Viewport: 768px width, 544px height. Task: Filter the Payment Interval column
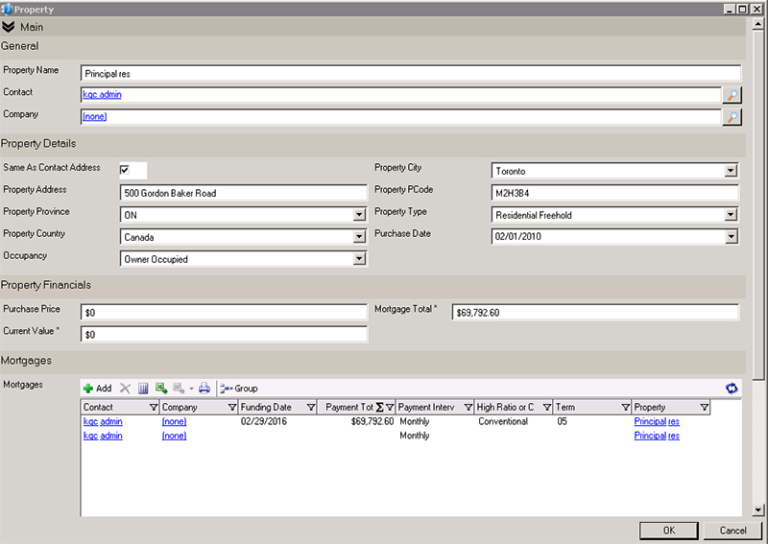click(468, 408)
